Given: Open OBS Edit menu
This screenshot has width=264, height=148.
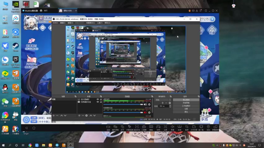Looking at the screenshot, I should [63, 23].
